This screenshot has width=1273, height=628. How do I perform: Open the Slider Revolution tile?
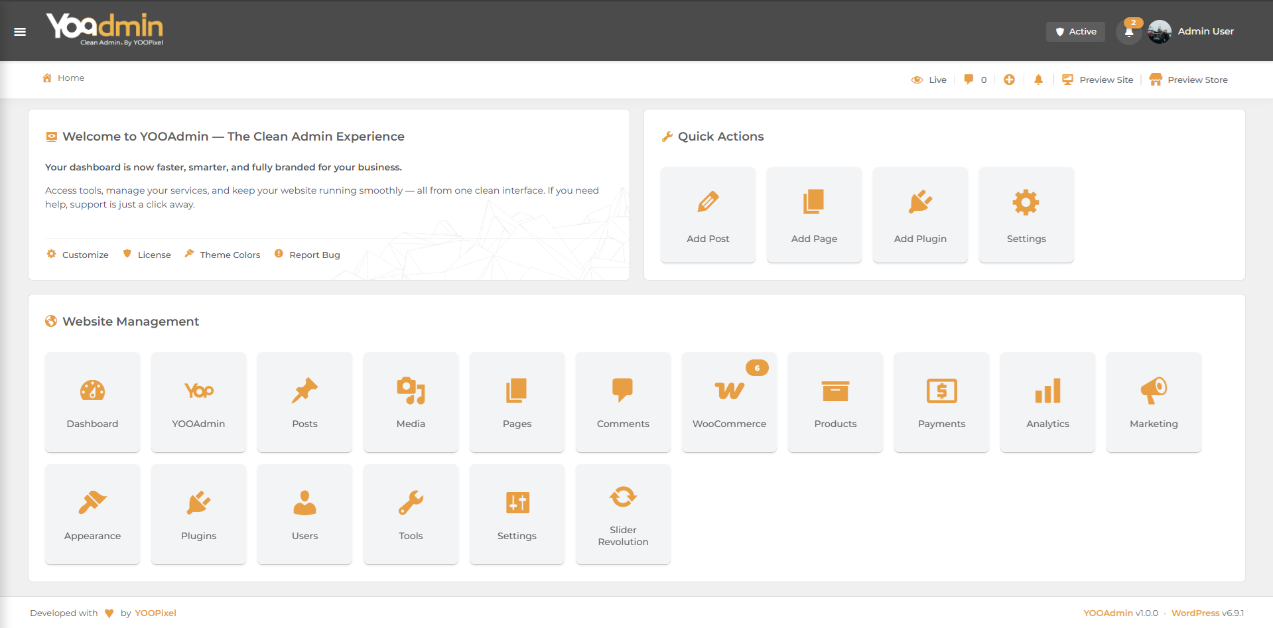pos(623,515)
